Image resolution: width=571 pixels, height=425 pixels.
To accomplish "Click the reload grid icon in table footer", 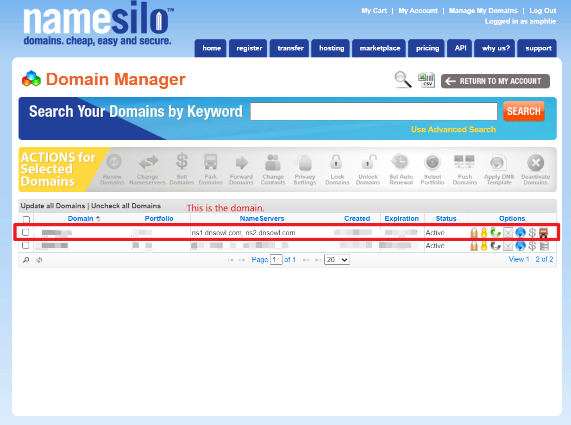I will coord(39,260).
